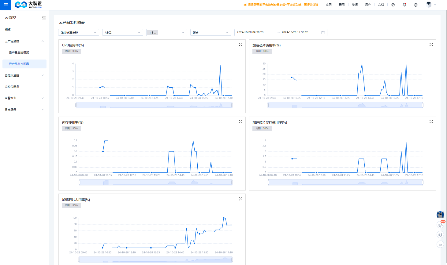Click the globe language icon
This screenshot has height=265, width=447.
[x=415, y=5]
